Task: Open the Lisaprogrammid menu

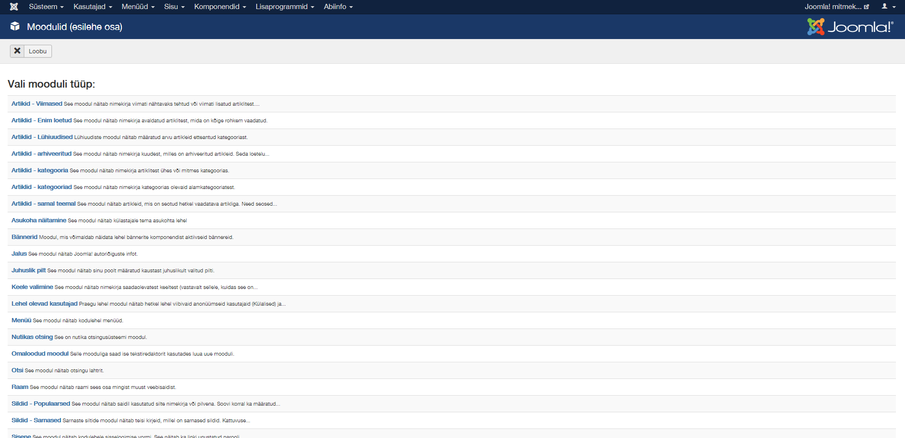Action: point(285,7)
